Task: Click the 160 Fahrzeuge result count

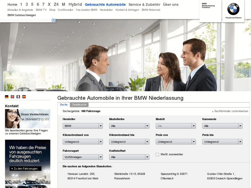Action: (90, 111)
